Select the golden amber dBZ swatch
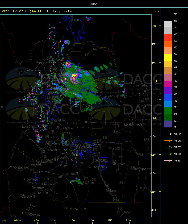The image size is (188, 224). click(168, 64)
